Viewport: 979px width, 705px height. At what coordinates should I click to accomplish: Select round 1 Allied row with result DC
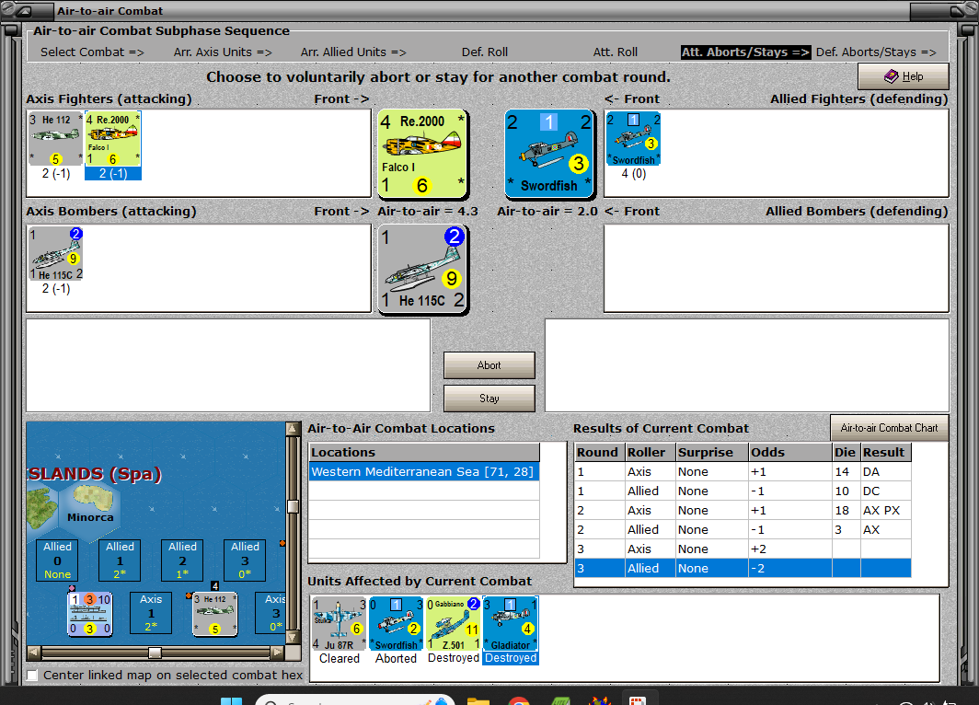[x=743, y=491]
